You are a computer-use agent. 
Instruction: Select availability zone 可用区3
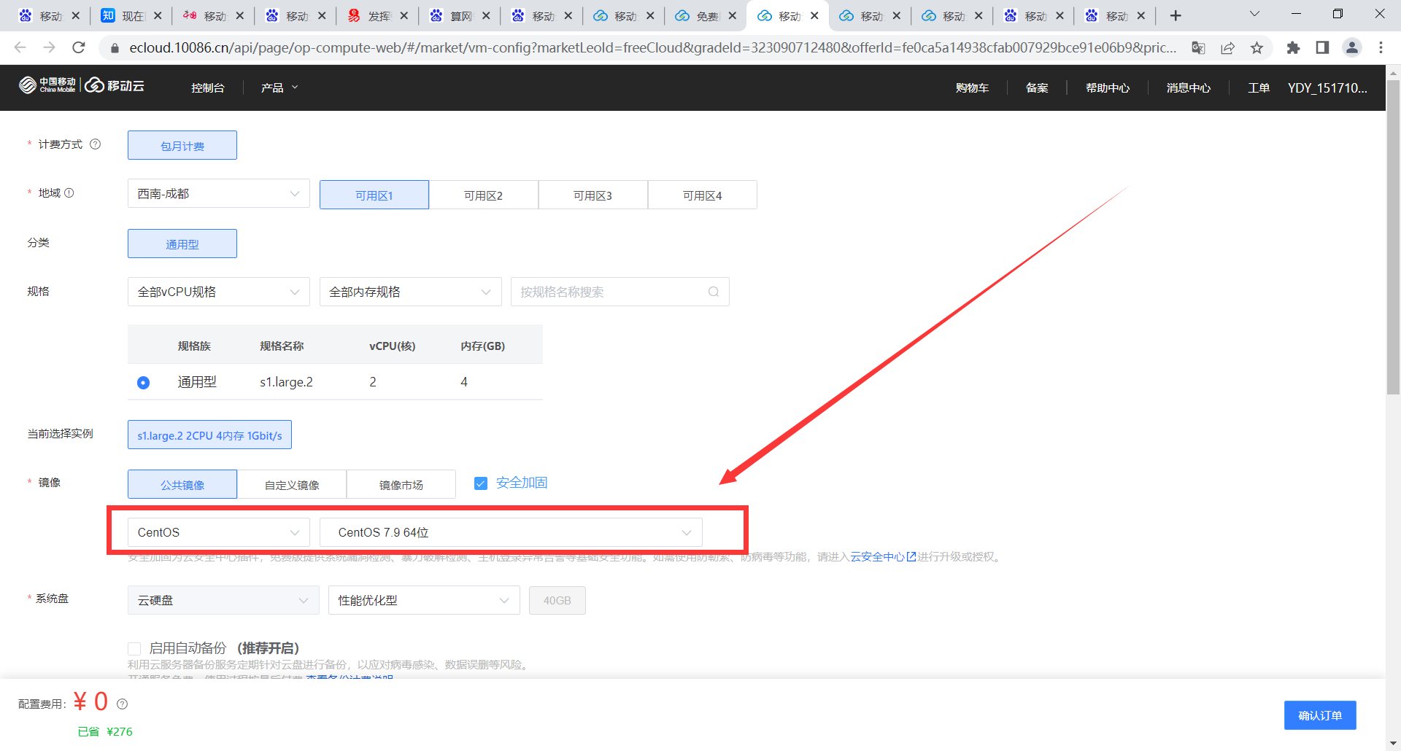tap(593, 195)
